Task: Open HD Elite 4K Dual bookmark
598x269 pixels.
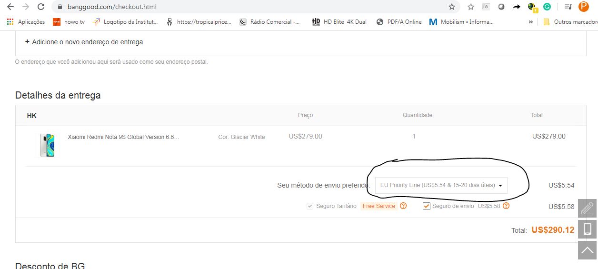Action: tap(339, 21)
